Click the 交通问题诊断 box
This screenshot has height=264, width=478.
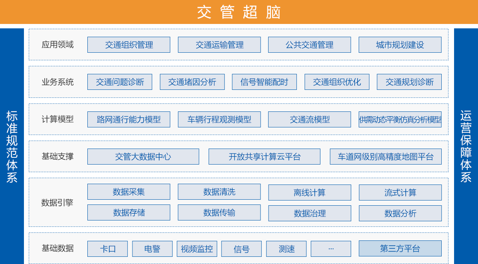tap(120, 82)
